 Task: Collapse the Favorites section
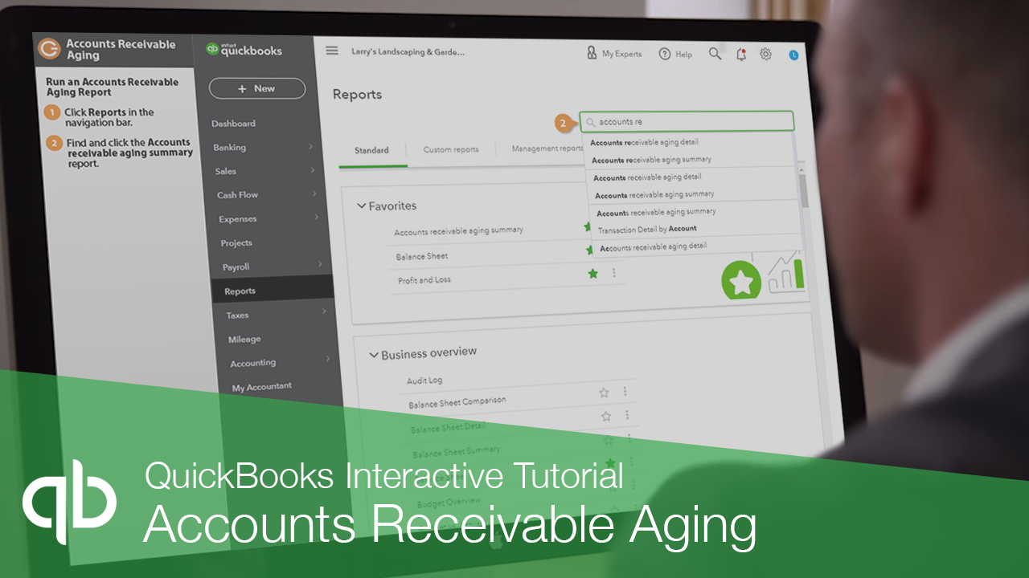(362, 205)
